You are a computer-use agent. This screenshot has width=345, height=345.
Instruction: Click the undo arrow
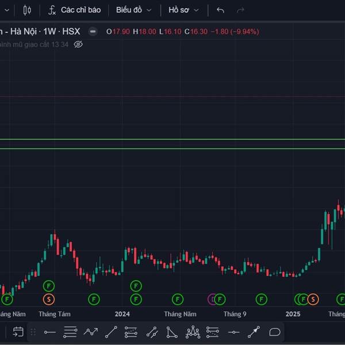(220, 10)
